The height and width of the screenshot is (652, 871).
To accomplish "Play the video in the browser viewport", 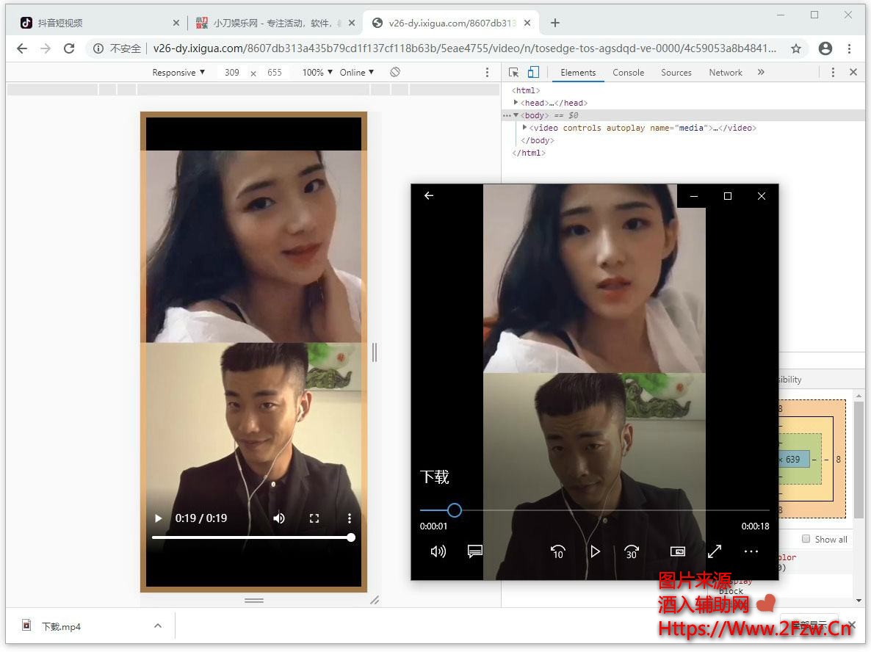I will (x=159, y=518).
